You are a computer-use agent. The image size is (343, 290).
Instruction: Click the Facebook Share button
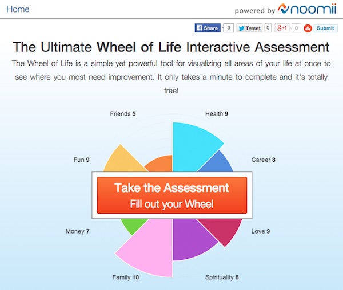coord(208,28)
